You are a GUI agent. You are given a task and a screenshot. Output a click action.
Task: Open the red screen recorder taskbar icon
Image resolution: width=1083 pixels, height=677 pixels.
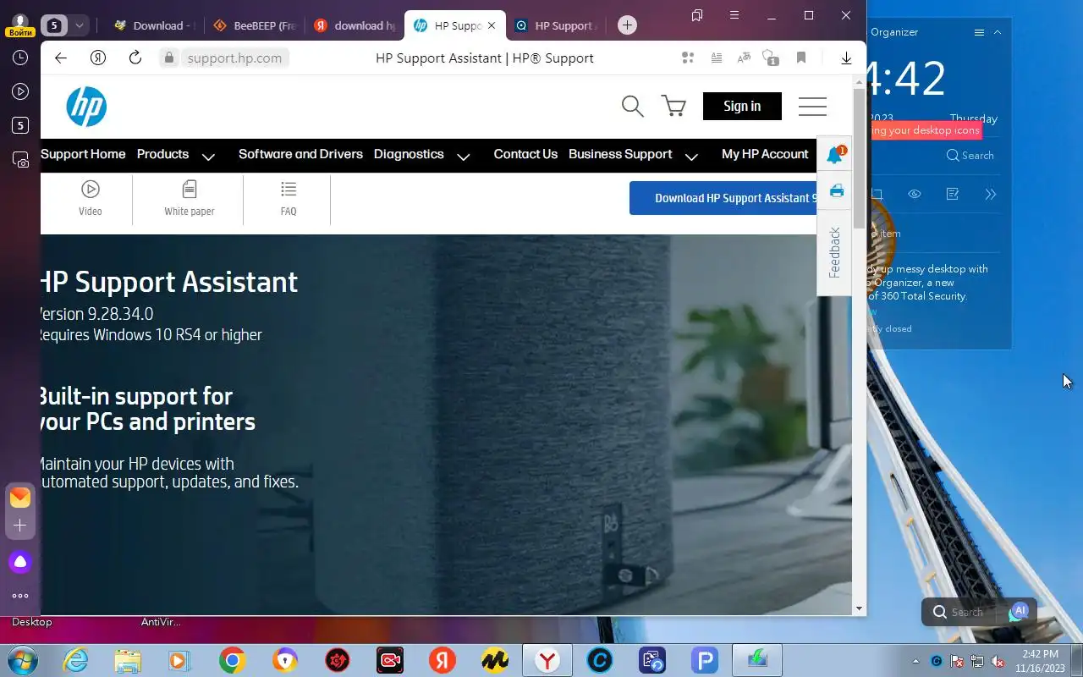[390, 660]
